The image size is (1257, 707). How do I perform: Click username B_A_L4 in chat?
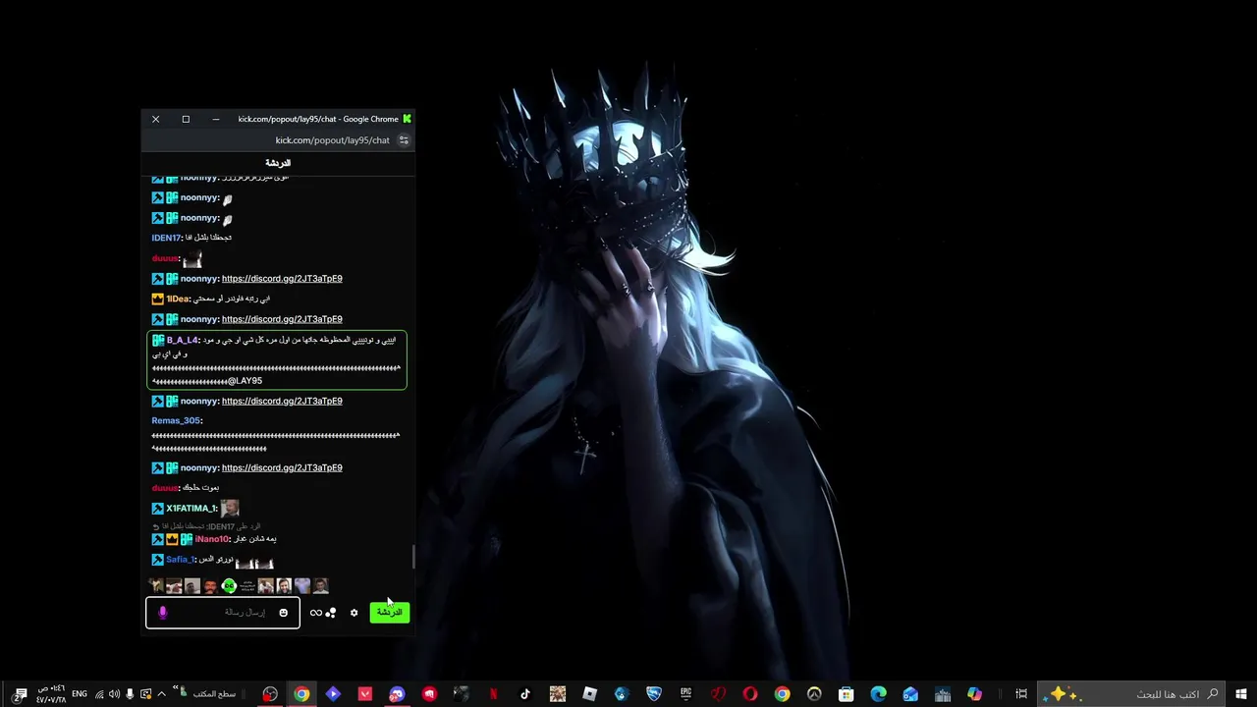pos(183,340)
